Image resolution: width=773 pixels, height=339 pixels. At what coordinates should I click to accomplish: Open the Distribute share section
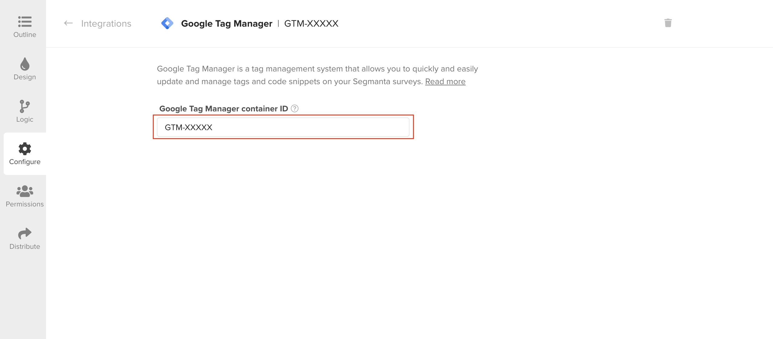point(25,239)
